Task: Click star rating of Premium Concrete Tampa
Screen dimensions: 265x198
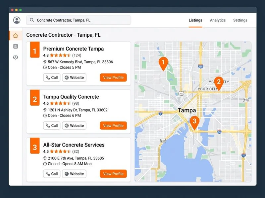Action: tap(60, 55)
